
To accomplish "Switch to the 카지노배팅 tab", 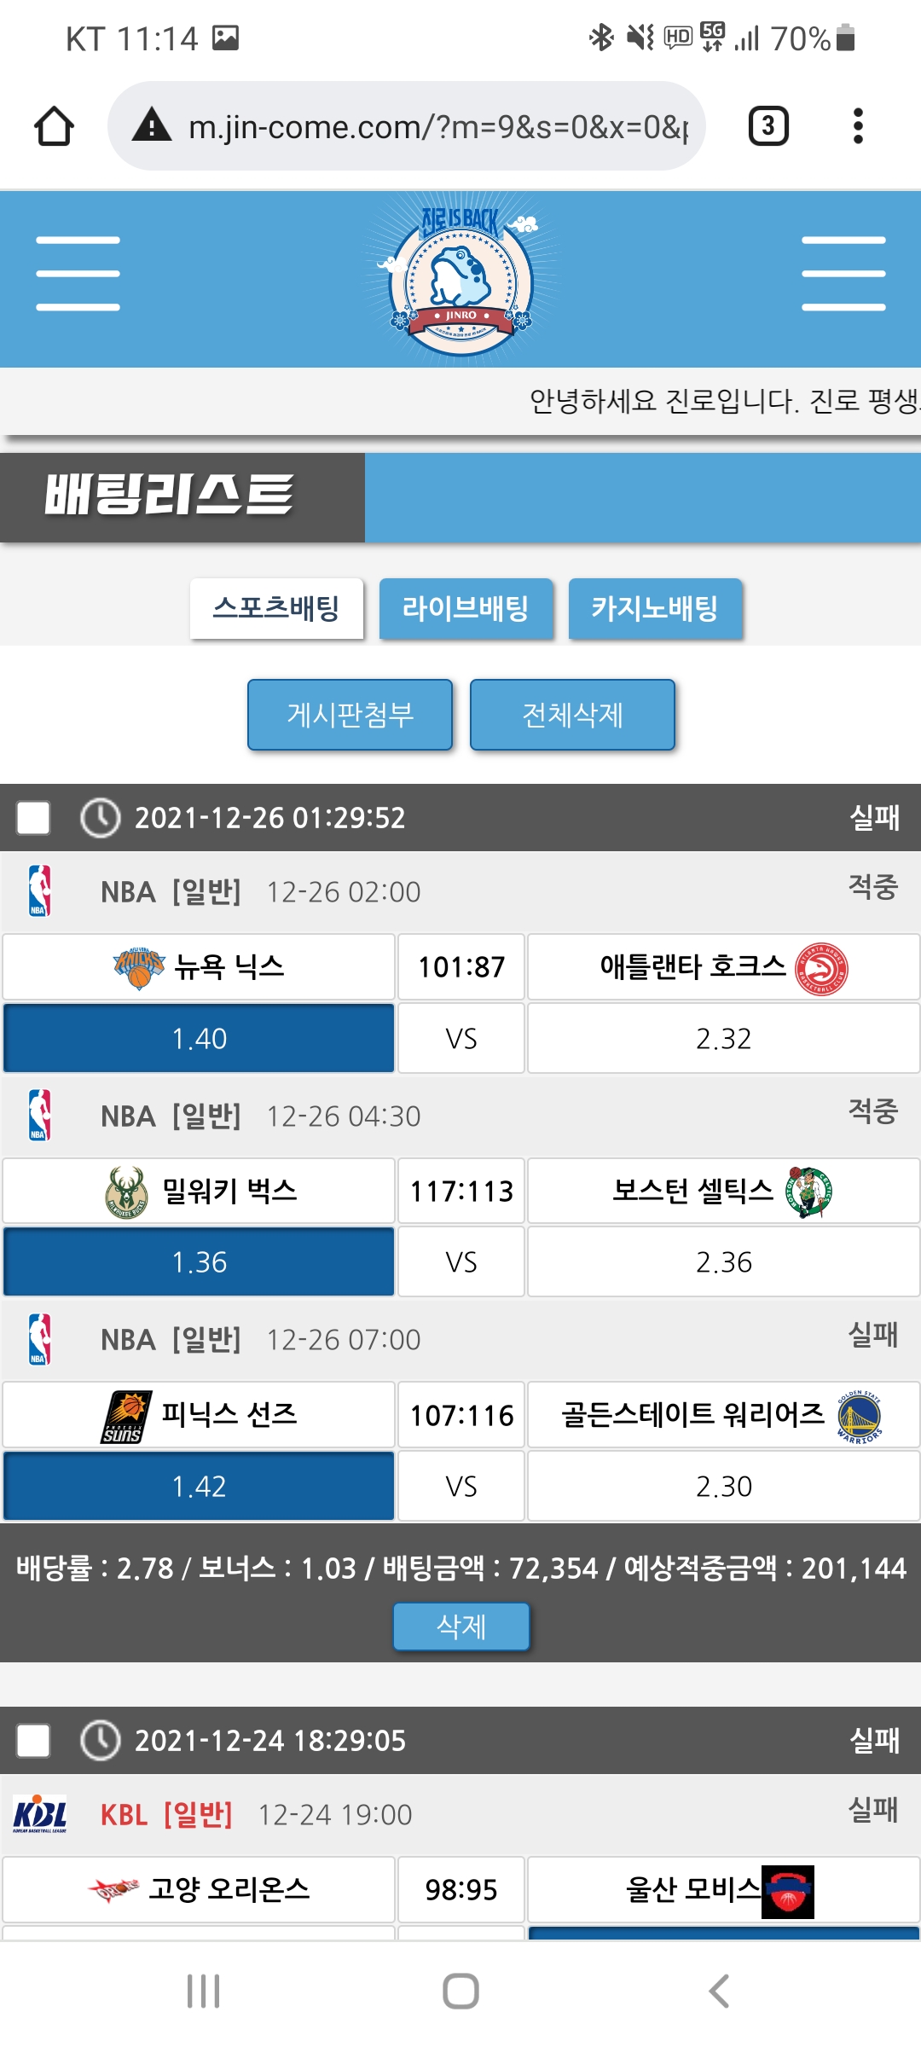I will coord(655,608).
